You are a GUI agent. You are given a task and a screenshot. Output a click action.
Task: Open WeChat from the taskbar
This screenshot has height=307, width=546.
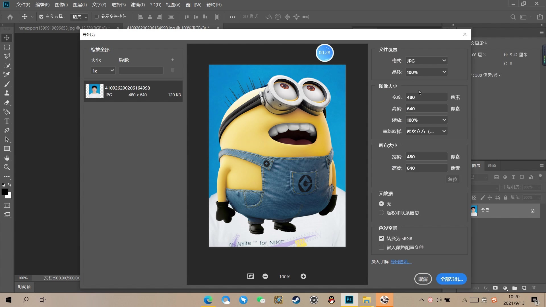[x=261, y=300]
